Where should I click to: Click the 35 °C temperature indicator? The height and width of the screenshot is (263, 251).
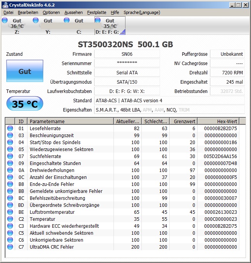(25, 104)
